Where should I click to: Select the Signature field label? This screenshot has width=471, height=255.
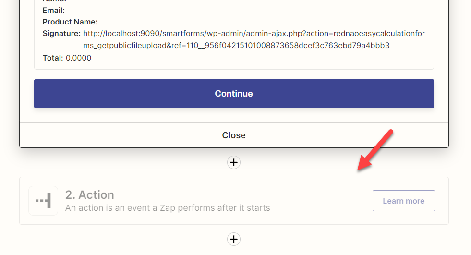point(61,33)
